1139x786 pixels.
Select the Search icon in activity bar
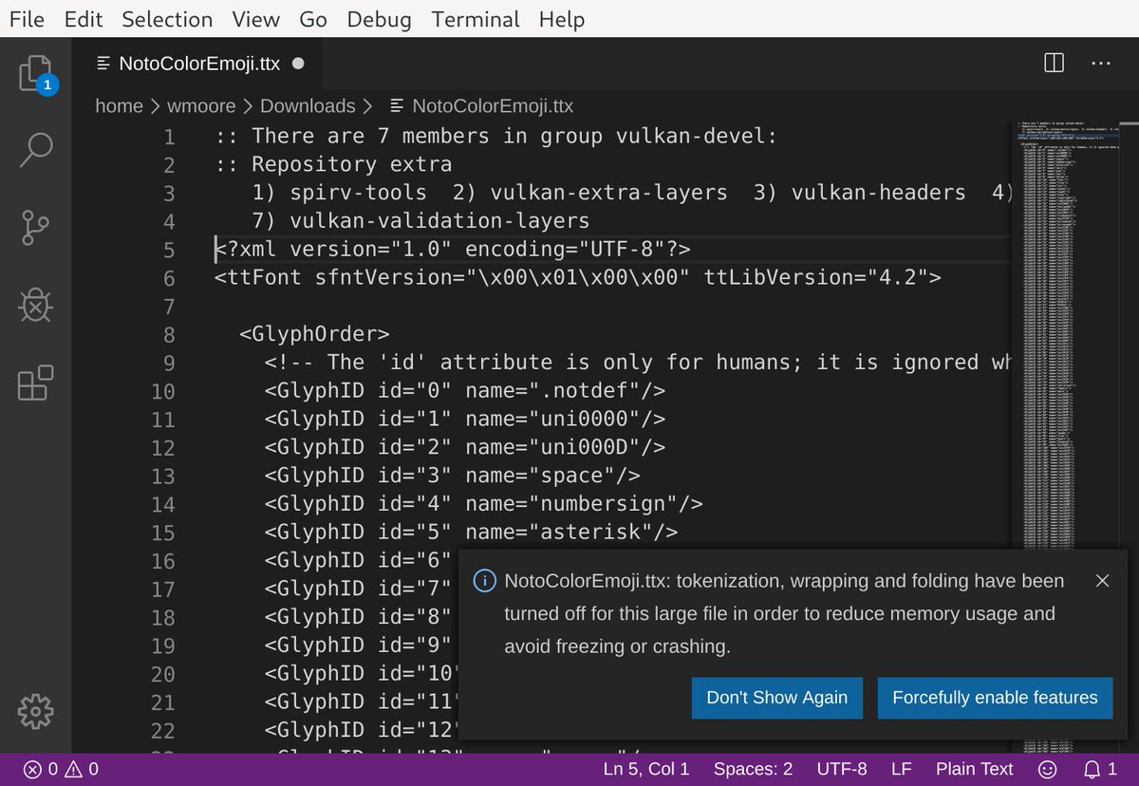pos(35,149)
